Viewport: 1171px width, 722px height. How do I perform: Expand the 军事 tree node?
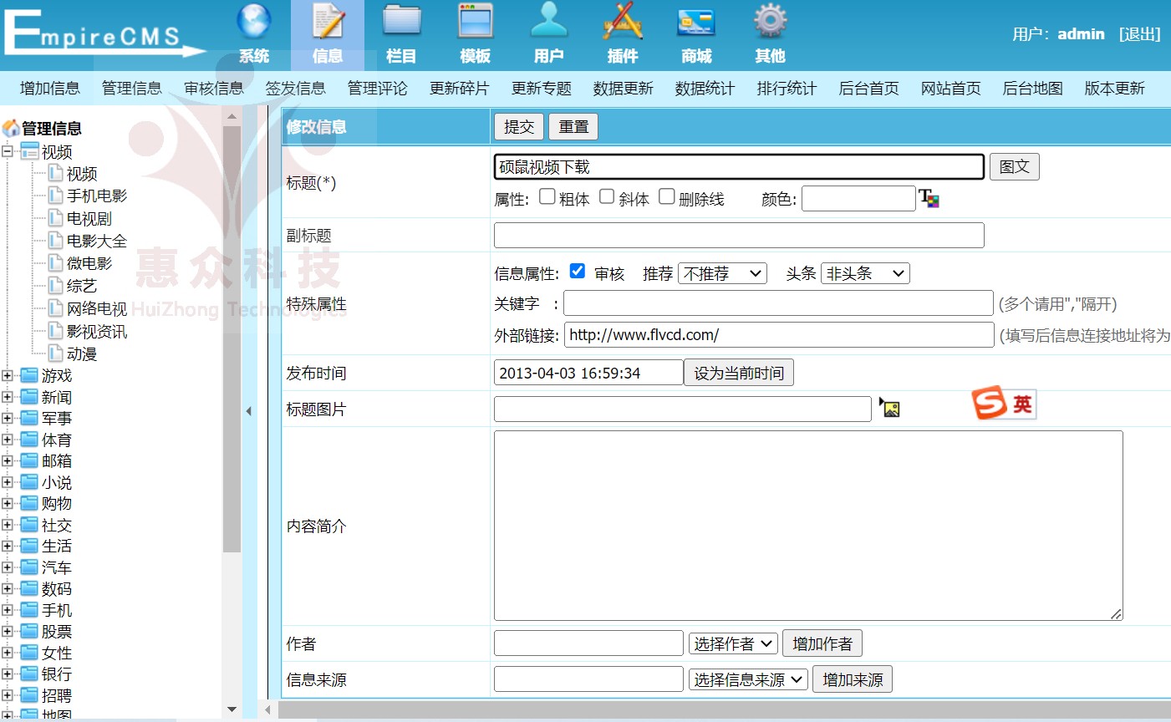pos(8,418)
